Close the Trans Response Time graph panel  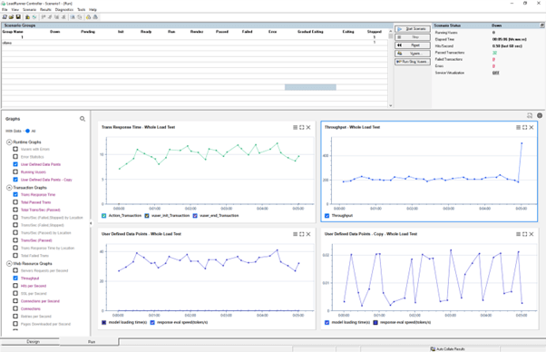coord(308,127)
